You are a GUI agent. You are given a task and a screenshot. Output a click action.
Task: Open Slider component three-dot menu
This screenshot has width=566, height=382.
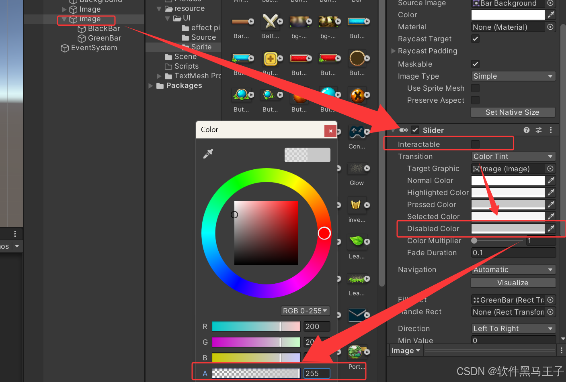click(x=551, y=130)
